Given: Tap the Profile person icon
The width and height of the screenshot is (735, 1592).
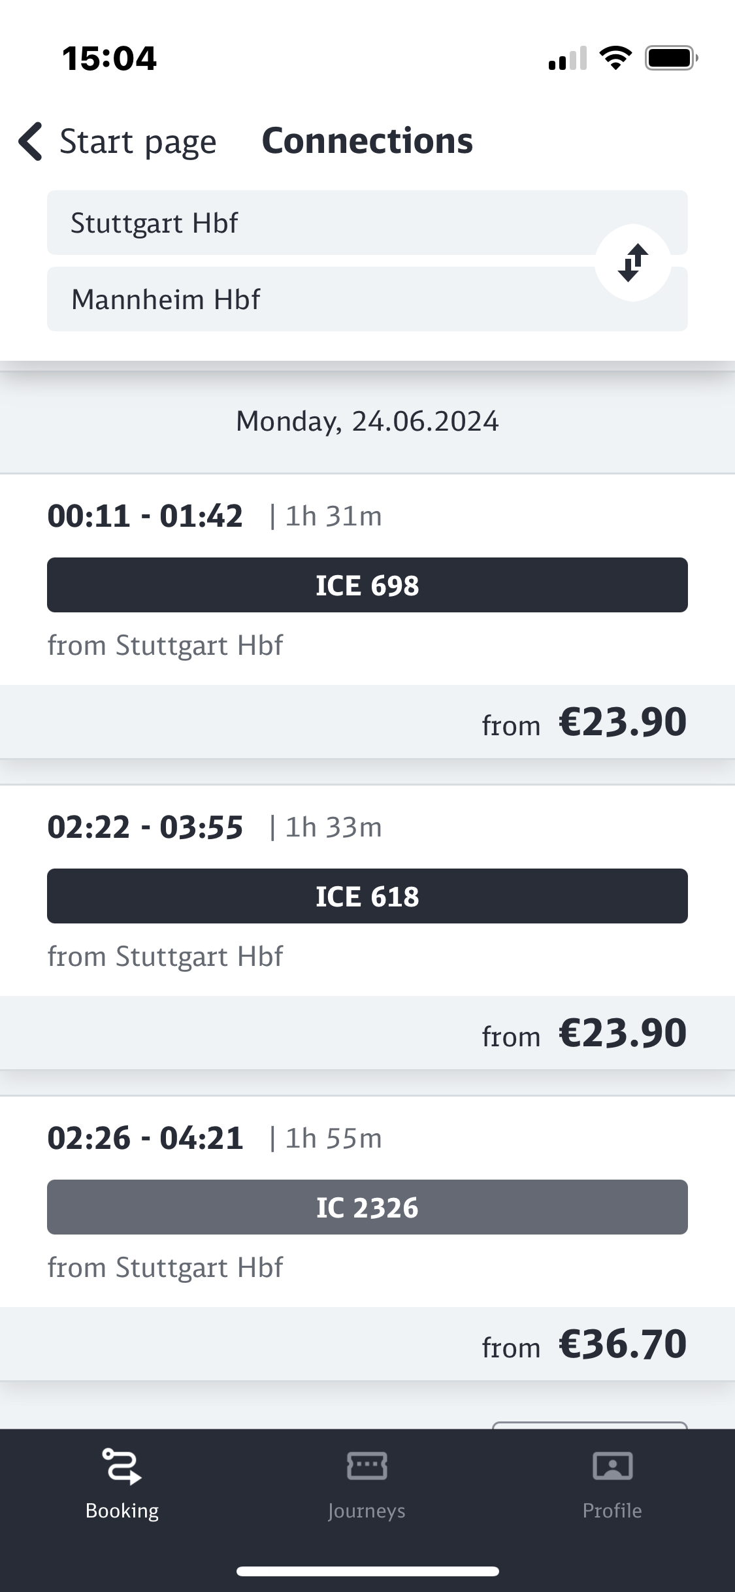Looking at the screenshot, I should [612, 1465].
